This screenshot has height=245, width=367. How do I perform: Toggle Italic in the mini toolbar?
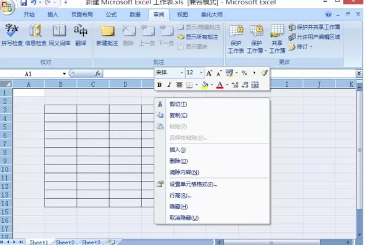pyautogui.click(x=169, y=85)
